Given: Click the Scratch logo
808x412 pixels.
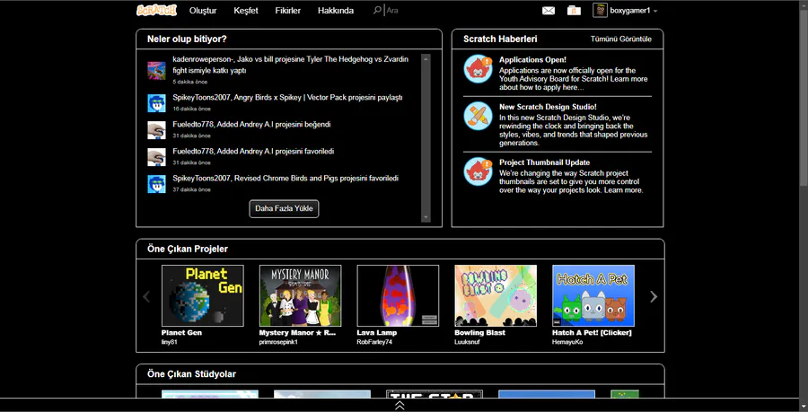Looking at the screenshot, I should click(x=156, y=10).
